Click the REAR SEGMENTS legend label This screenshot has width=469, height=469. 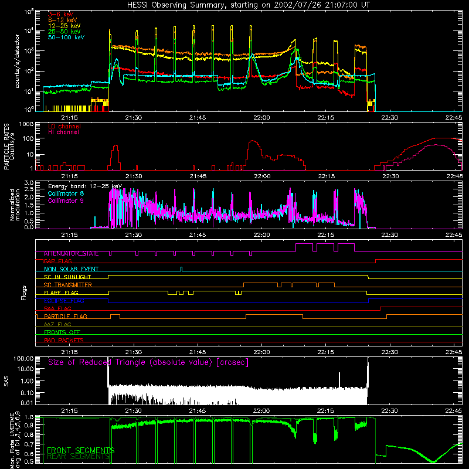pos(79,457)
